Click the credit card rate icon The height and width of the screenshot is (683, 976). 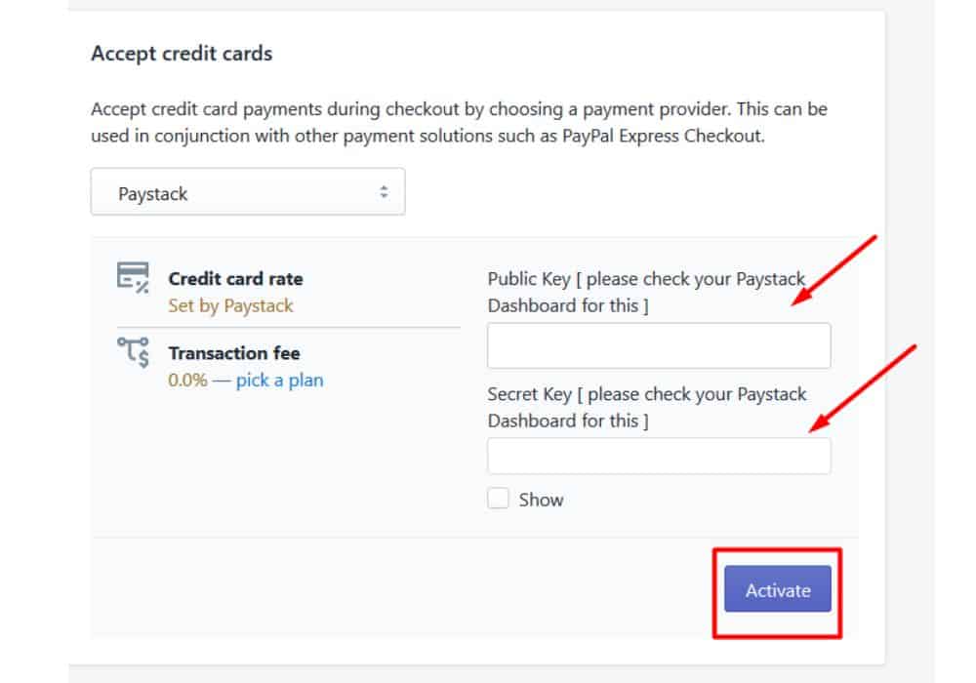tap(133, 277)
